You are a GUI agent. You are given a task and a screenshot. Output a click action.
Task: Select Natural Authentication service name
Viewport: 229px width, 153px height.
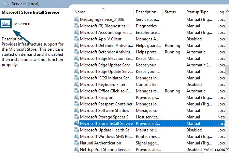[100, 143]
